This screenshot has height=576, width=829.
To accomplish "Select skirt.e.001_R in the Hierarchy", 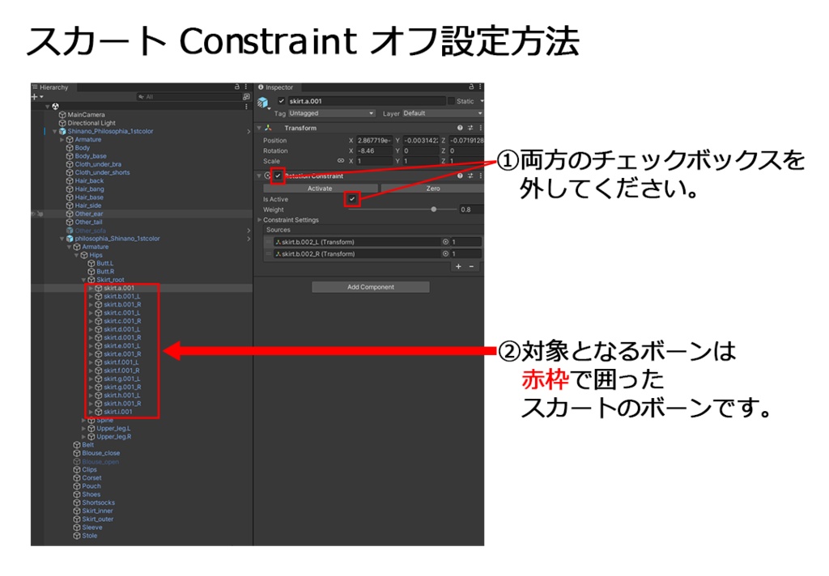I will pyautogui.click(x=122, y=354).
